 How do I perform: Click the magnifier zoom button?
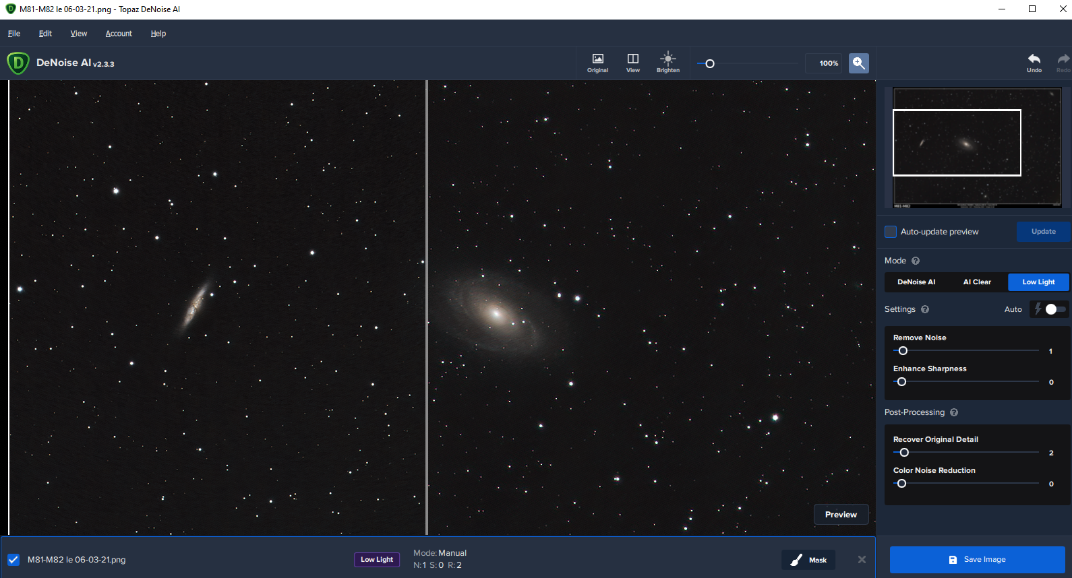tap(858, 63)
